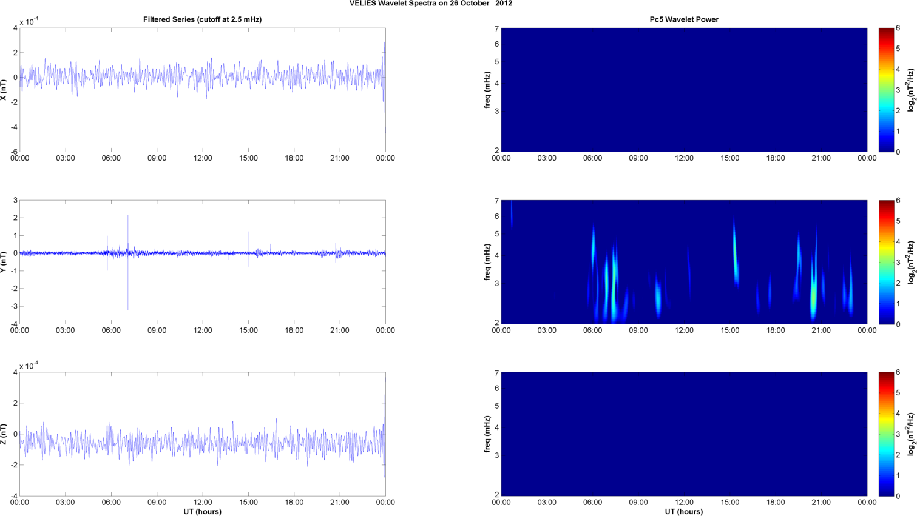
Task: Click the 'freq (mHz)' label of the X spectrogram
Action: (x=487, y=90)
